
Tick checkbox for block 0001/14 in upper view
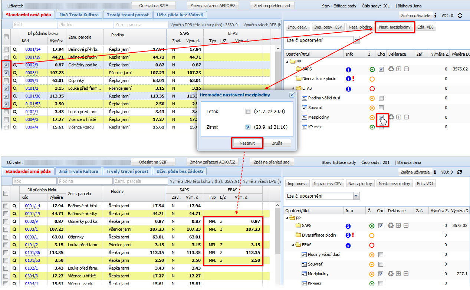coord(6,49)
